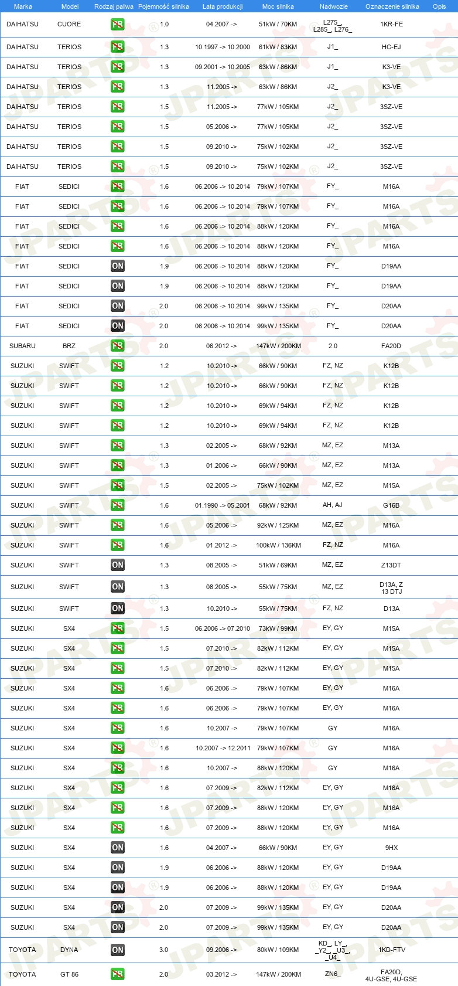Select the FA20D engine code for Subaru BRZ
The image size is (458, 986).
click(391, 346)
